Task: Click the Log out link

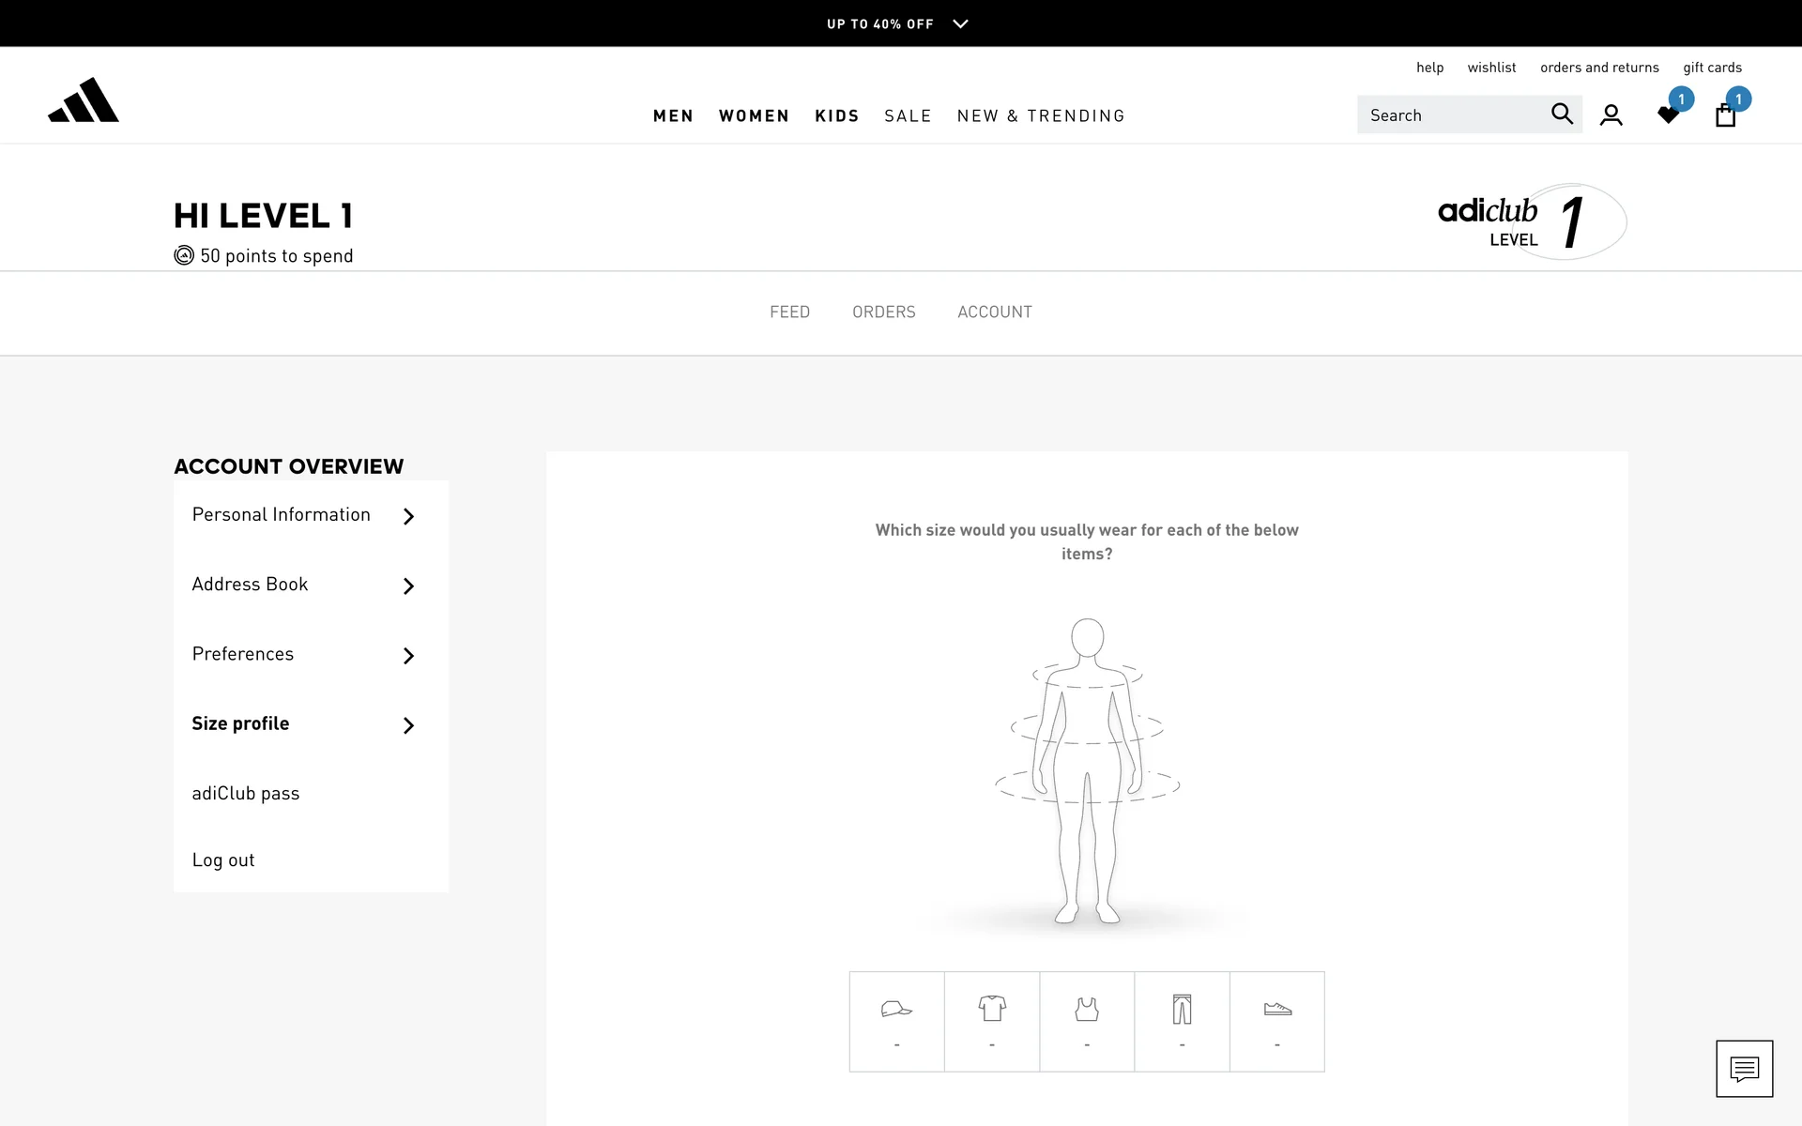Action: click(223, 860)
